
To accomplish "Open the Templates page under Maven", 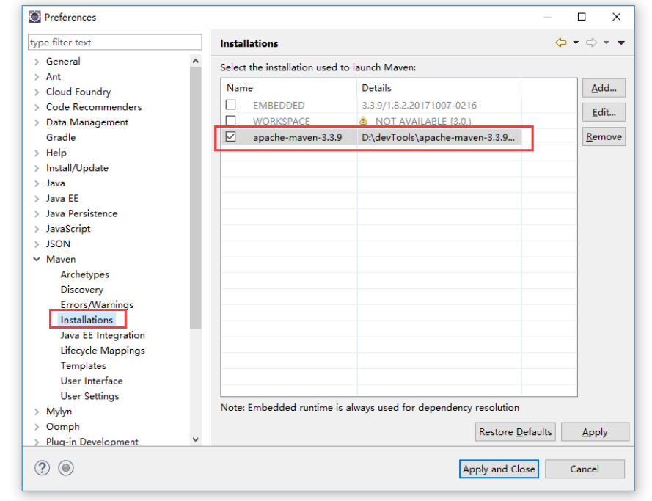I will click(83, 366).
